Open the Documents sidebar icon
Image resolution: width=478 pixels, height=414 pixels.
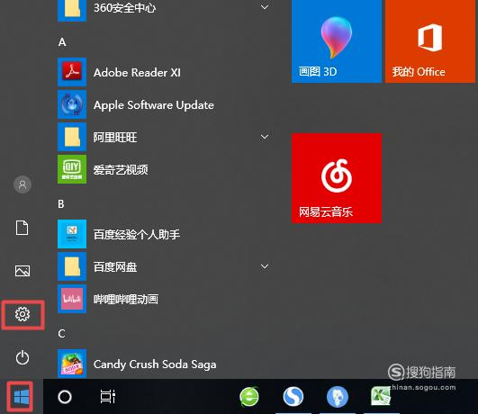(22, 228)
